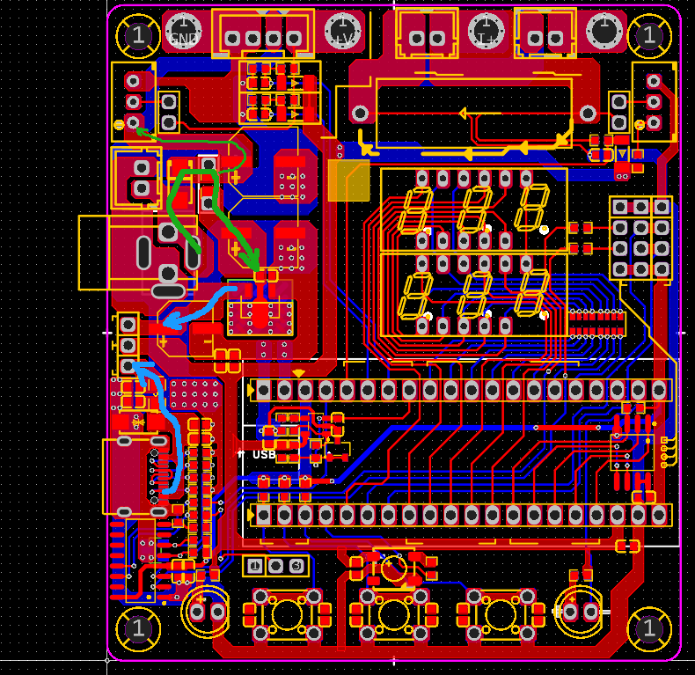Select square pin 1 of the lower 20-pin header
Image resolution: width=695 pixels, height=675 pixels.
[x=264, y=516]
